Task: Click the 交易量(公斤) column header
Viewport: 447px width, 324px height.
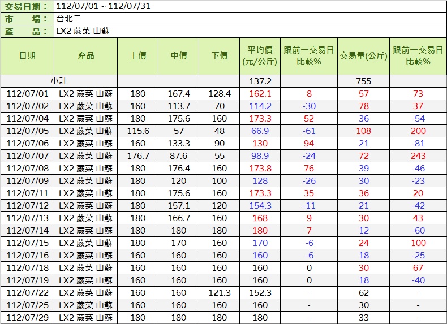Action: coord(364,56)
